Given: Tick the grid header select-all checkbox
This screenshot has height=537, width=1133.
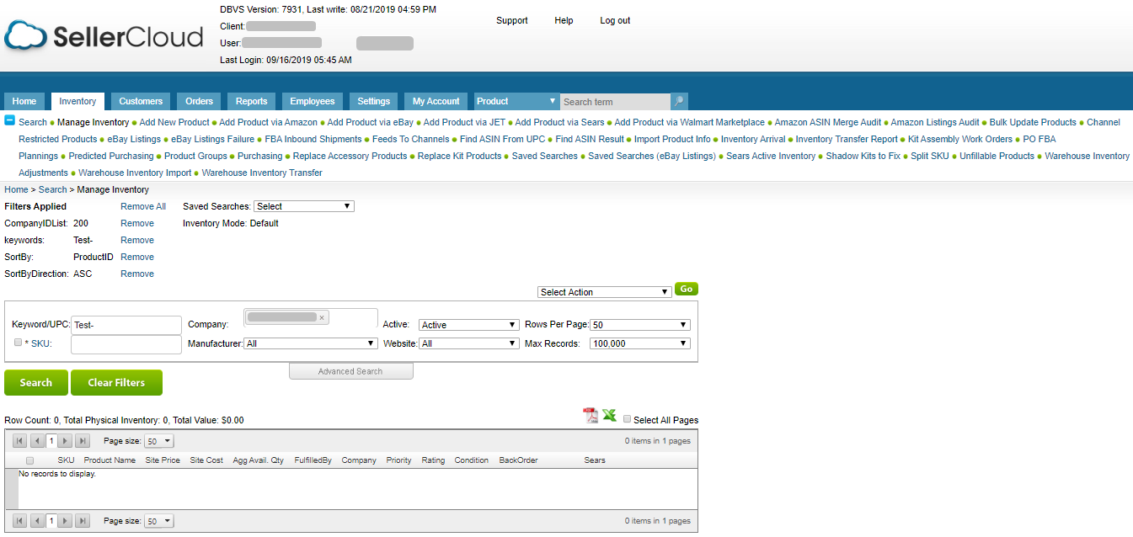Looking at the screenshot, I should pos(30,460).
